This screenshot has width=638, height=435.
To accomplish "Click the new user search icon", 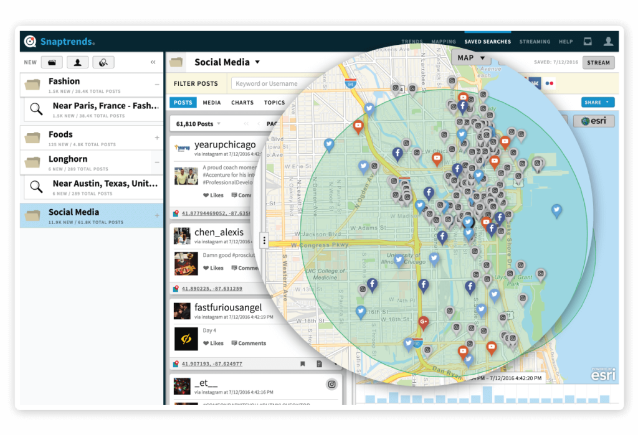I will (x=77, y=62).
